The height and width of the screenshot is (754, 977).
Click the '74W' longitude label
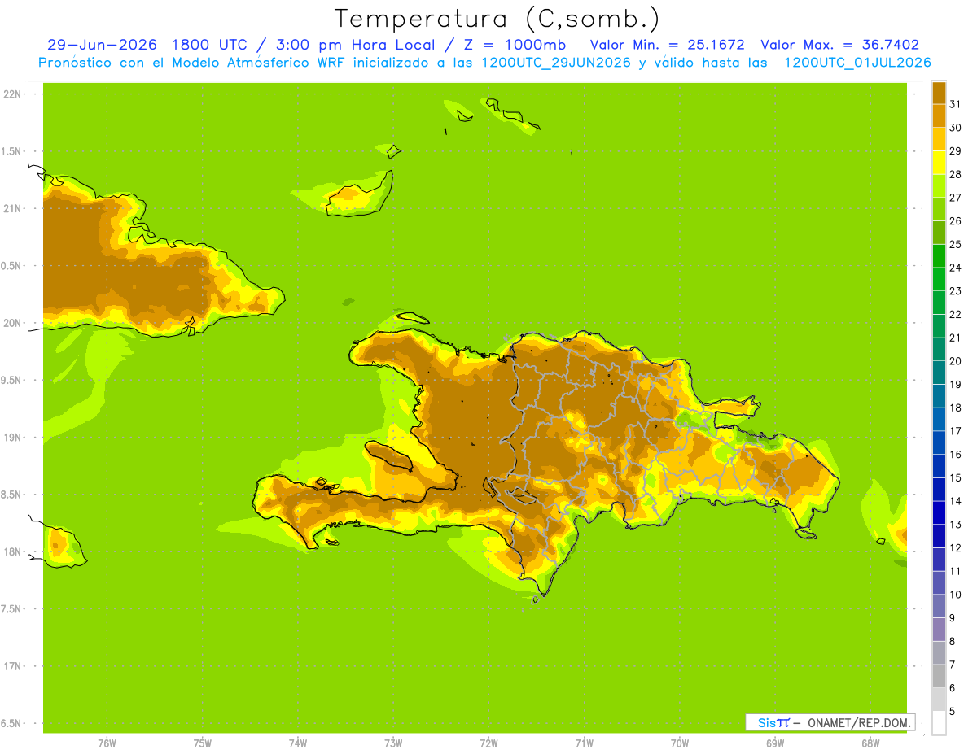pyautogui.click(x=298, y=743)
